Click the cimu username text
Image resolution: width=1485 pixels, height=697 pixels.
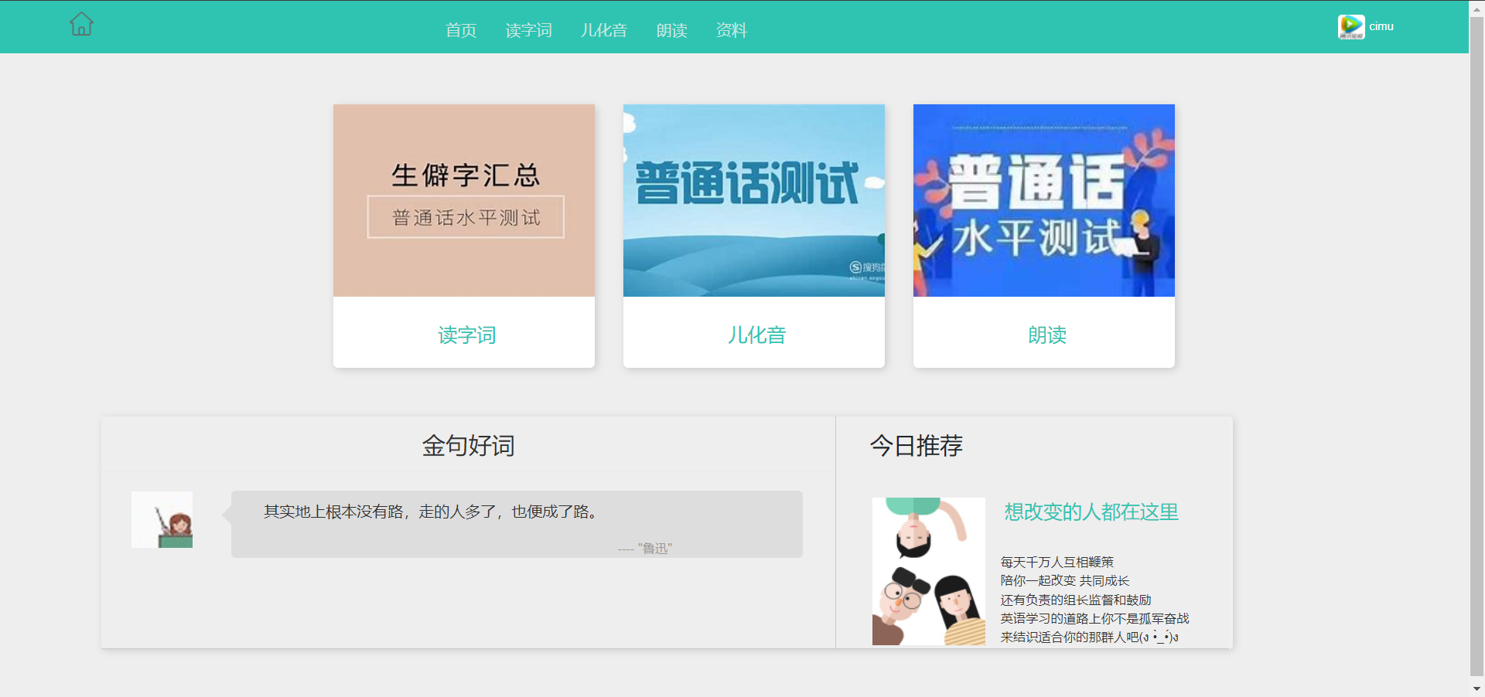tap(1381, 26)
